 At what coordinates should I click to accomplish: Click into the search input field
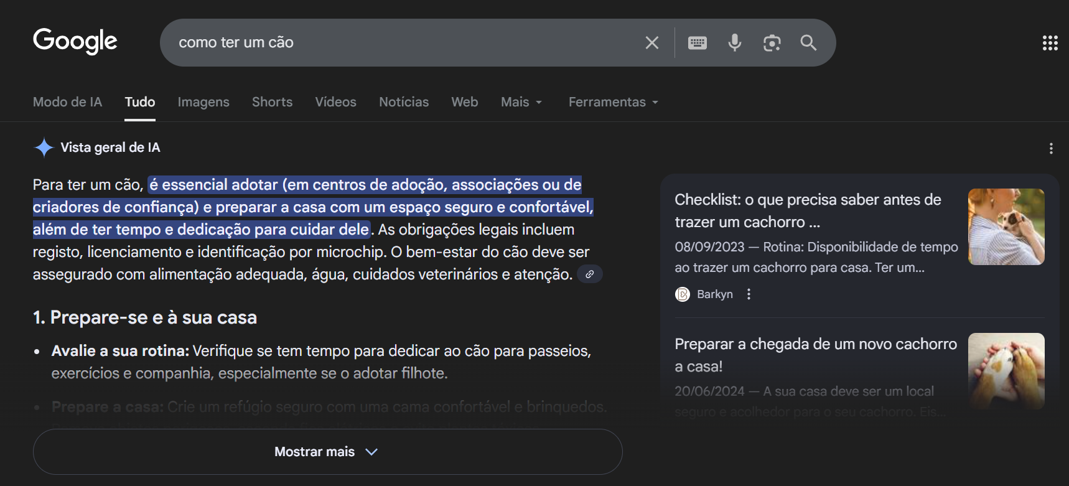coord(398,43)
